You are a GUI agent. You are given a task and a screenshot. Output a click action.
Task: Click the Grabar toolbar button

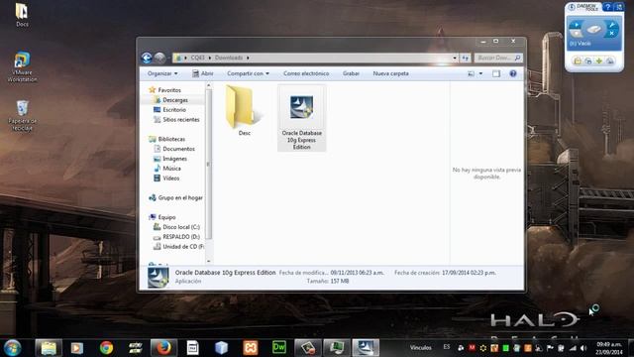pos(351,73)
